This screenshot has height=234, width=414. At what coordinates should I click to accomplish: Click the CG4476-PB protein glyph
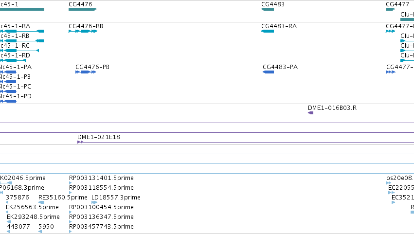pos(86,72)
